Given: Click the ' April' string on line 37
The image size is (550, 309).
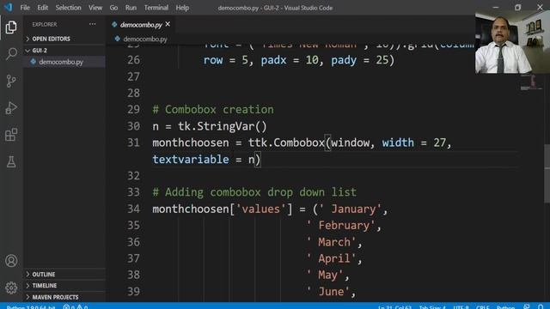Looking at the screenshot, I should tap(331, 258).
